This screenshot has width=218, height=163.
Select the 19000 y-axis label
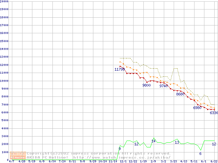tap(4, 9)
